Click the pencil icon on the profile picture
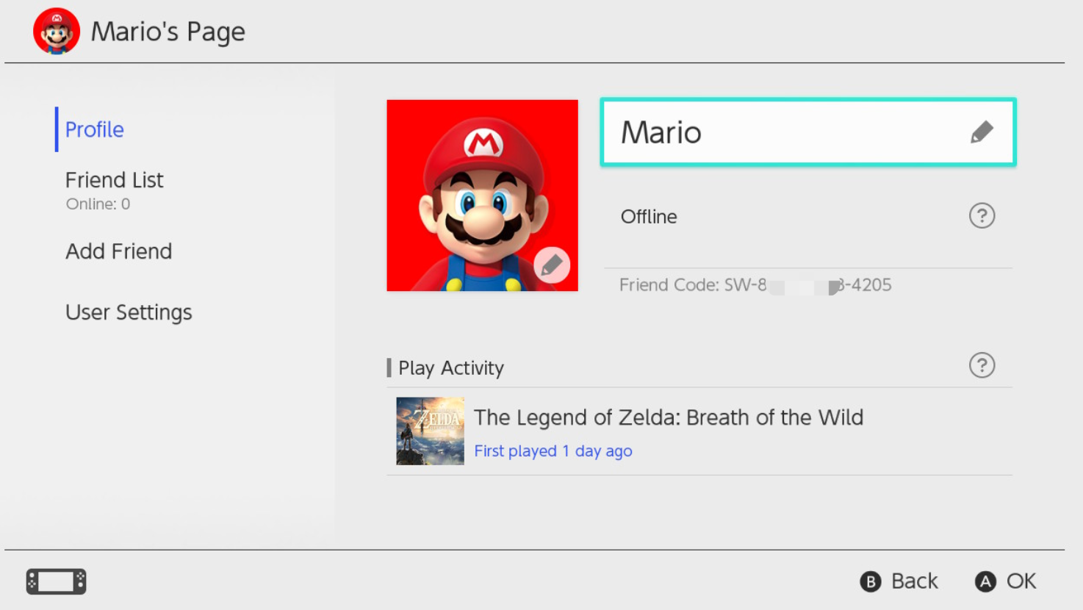1083x610 pixels. point(552,265)
